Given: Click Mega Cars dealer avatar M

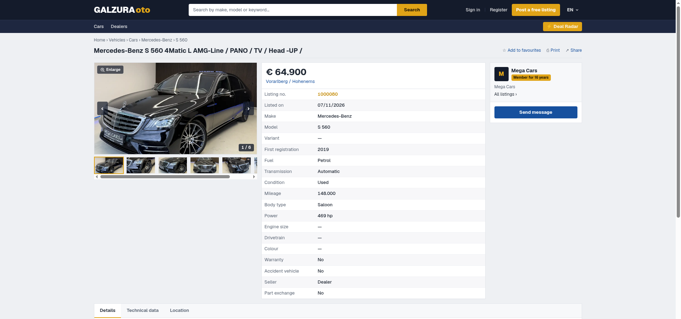Looking at the screenshot, I should [501, 74].
